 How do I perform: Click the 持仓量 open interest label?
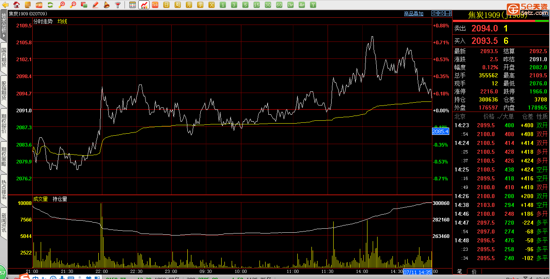(60, 199)
